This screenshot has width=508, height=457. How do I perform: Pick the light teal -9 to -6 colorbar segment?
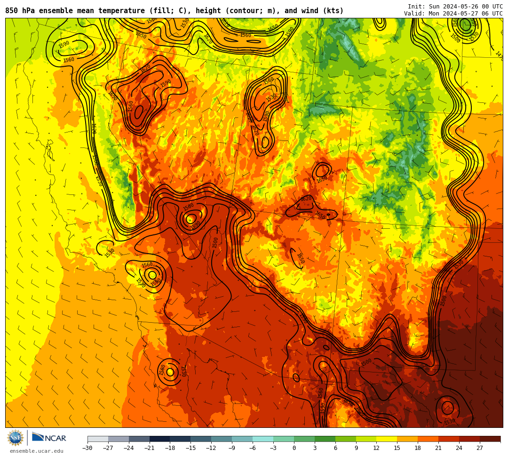click(242, 439)
